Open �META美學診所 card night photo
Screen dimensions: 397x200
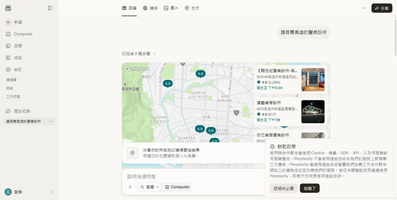(313, 112)
